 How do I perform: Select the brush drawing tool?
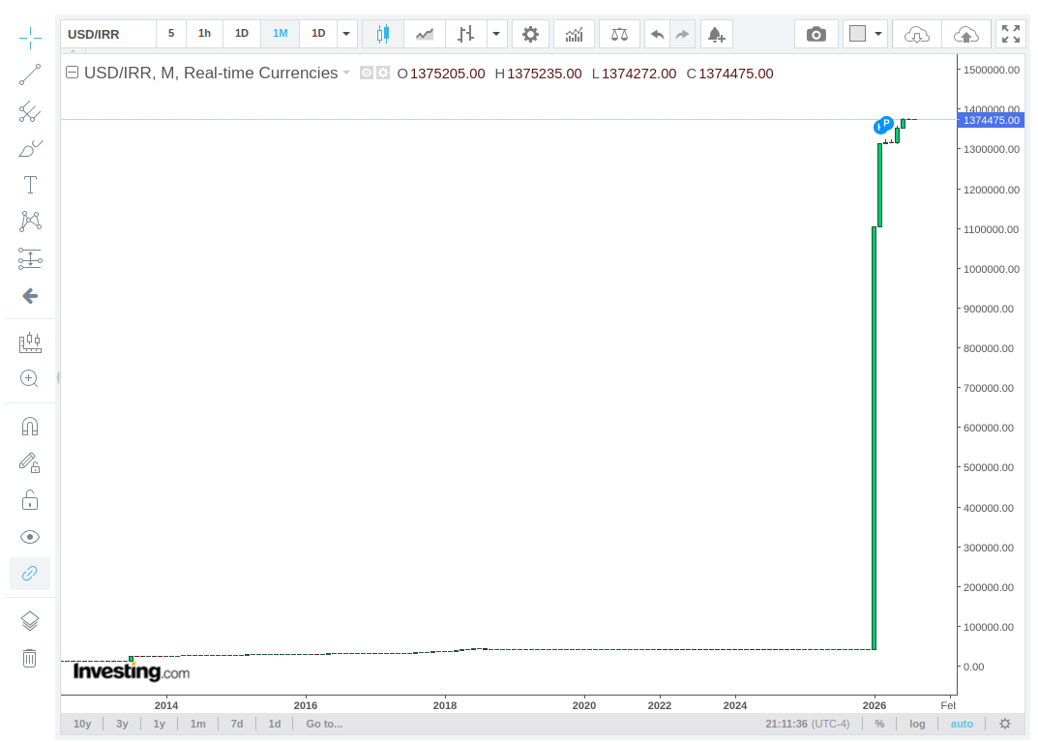click(30, 148)
